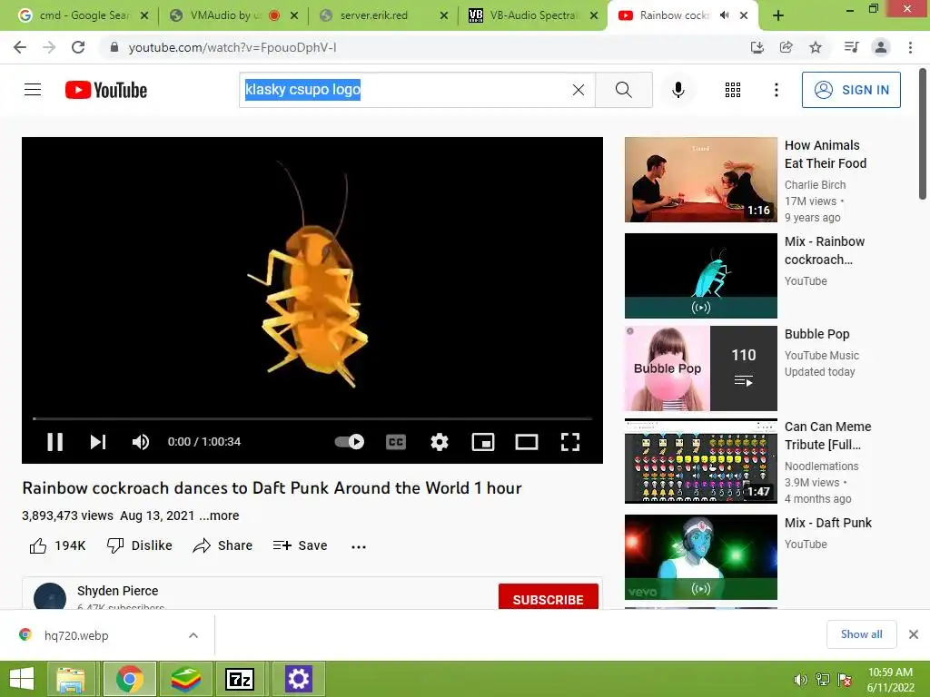
Task: Click the Dislike button
Action: [x=139, y=545]
